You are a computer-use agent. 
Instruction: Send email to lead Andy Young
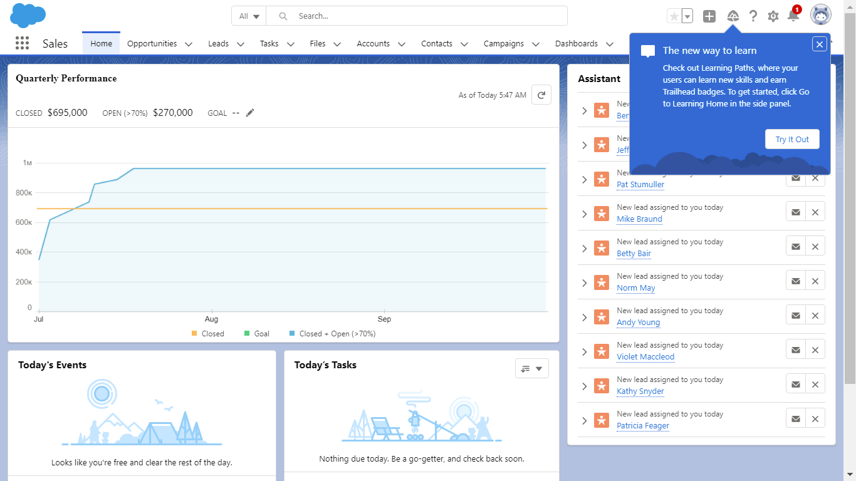click(796, 315)
